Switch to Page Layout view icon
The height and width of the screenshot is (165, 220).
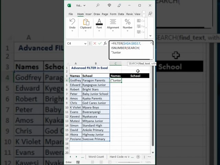coord(101,162)
